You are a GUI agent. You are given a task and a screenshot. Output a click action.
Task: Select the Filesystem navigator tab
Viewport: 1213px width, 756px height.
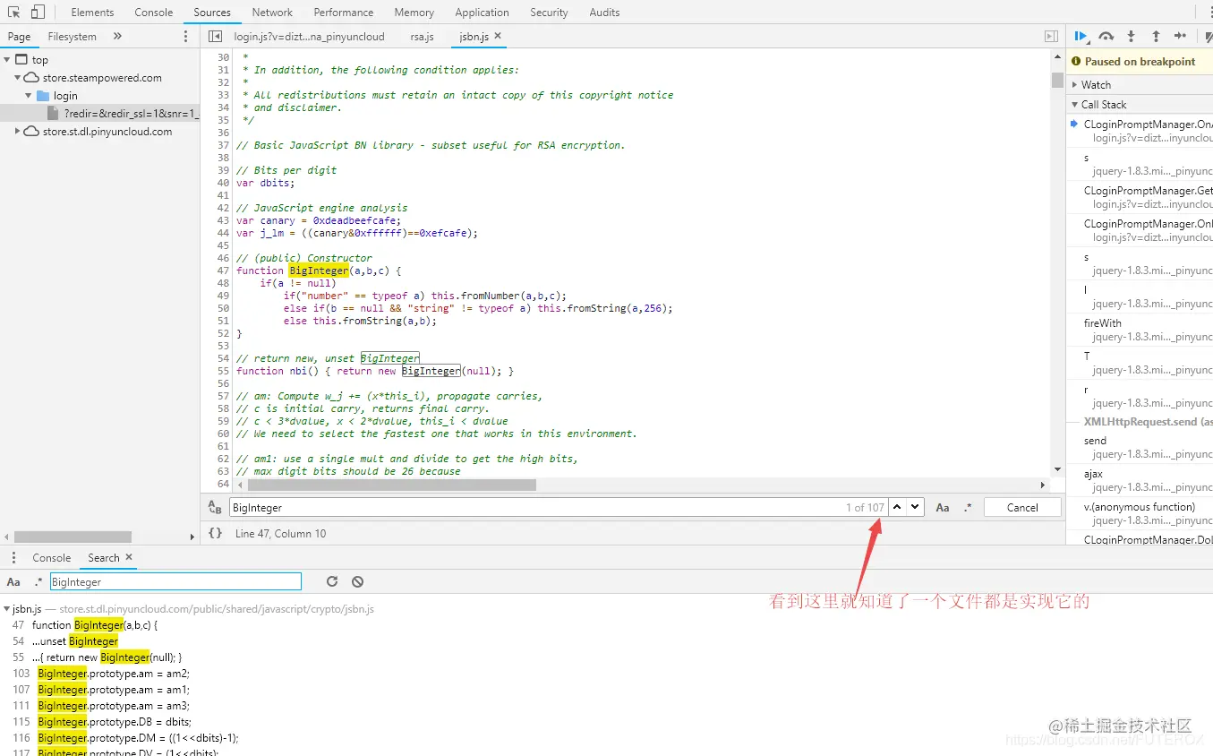click(73, 37)
